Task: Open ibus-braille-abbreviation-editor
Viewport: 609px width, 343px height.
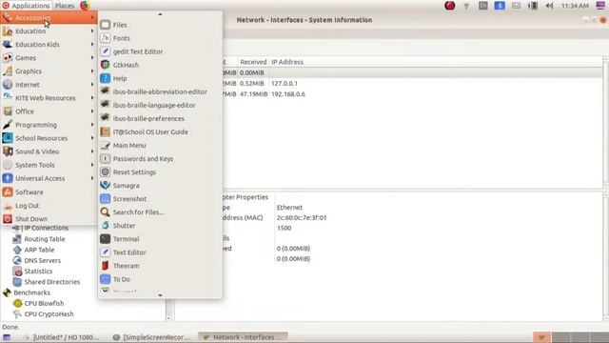Action: tap(160, 91)
